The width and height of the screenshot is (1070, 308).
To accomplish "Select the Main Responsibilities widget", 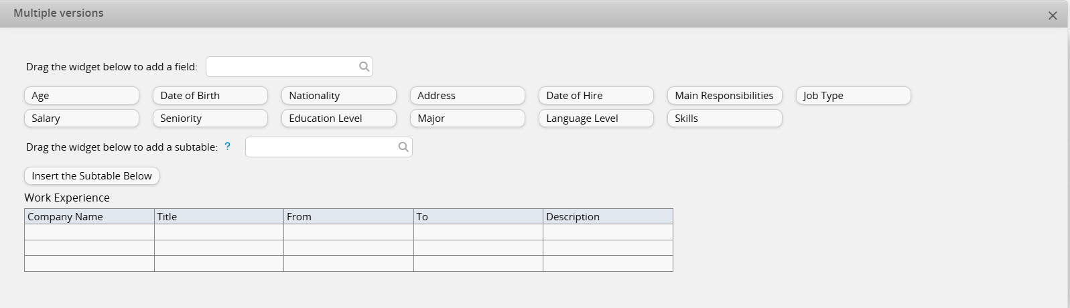I will (x=725, y=96).
